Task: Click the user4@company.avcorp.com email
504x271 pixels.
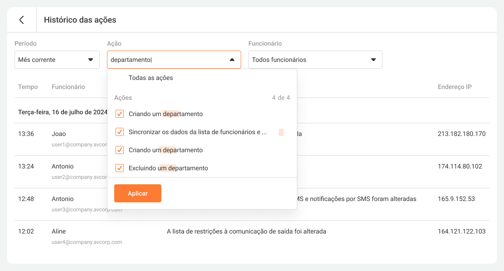Action: click(87, 242)
